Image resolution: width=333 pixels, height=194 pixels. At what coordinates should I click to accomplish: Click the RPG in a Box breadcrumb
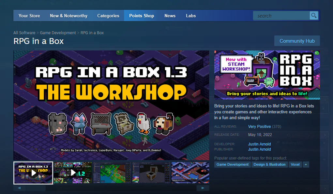coord(92,33)
